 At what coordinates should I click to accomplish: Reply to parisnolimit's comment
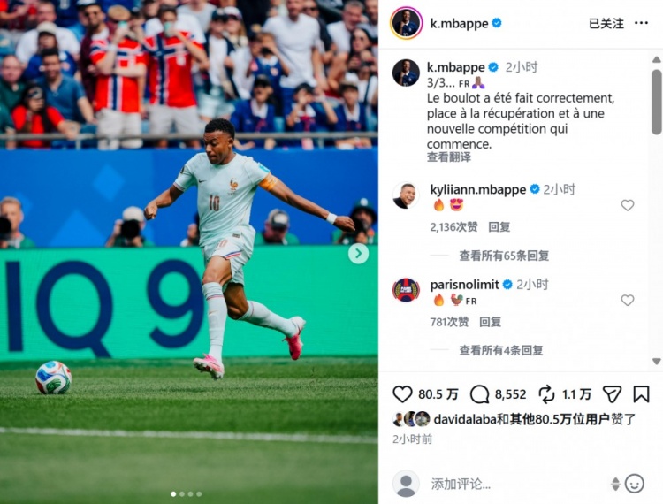pyautogui.click(x=490, y=322)
